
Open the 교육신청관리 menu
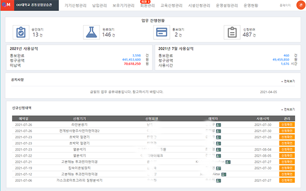171,6
